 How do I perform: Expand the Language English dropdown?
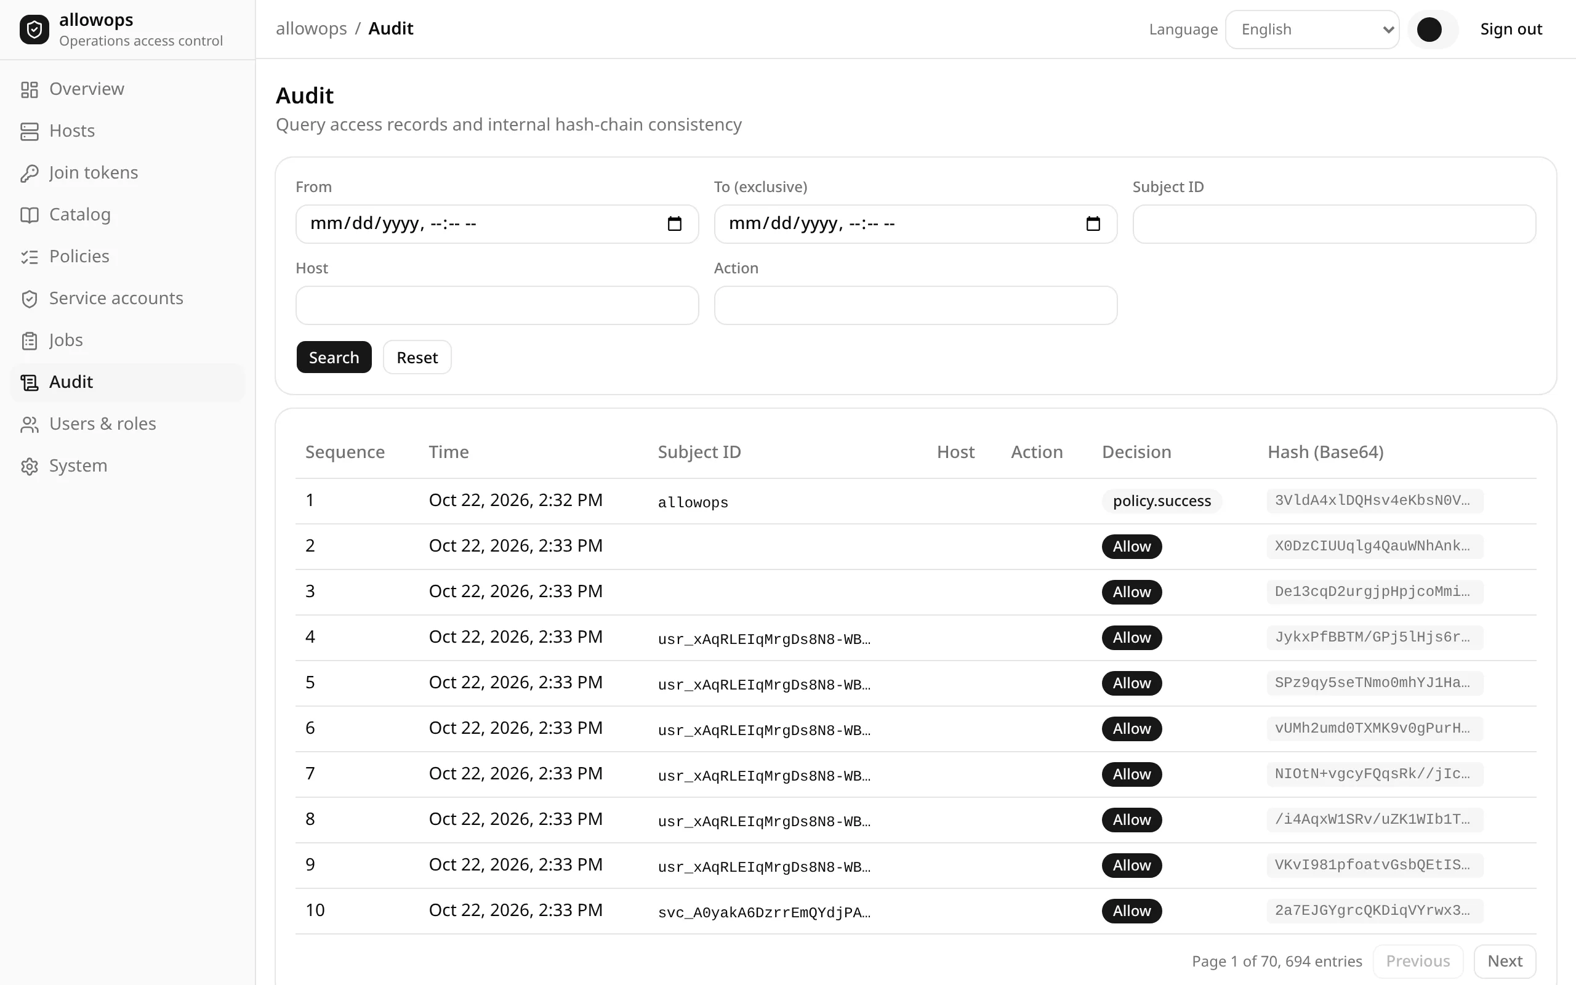tap(1312, 30)
